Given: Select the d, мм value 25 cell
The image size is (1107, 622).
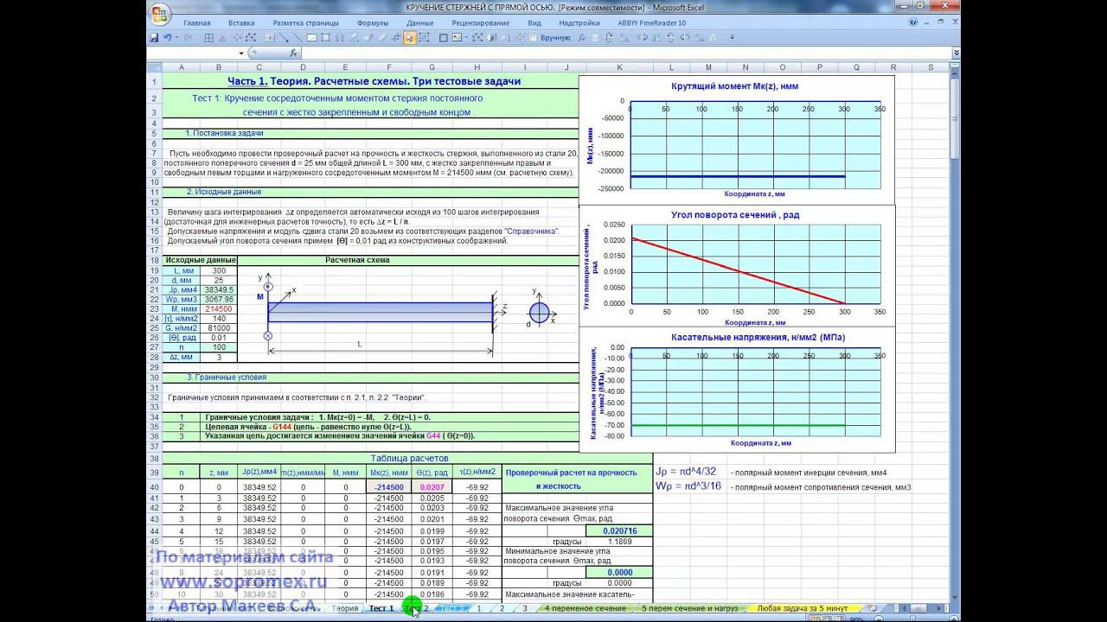Looking at the screenshot, I should 218,280.
